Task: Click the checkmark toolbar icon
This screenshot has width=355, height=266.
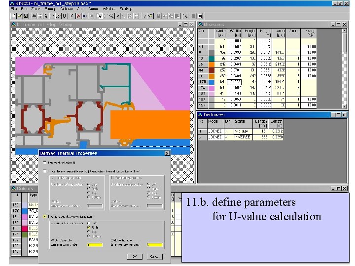Action: pos(150,16)
